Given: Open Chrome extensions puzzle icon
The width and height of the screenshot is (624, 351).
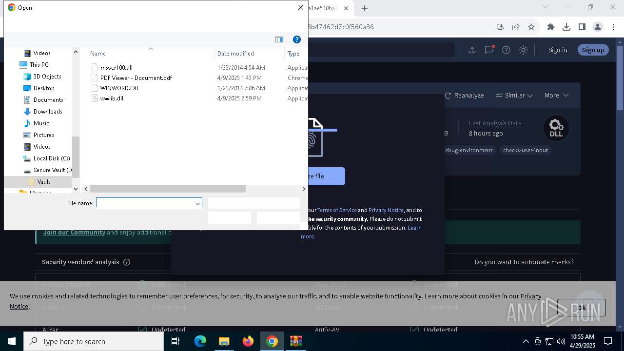Looking at the screenshot, I should [x=551, y=27].
